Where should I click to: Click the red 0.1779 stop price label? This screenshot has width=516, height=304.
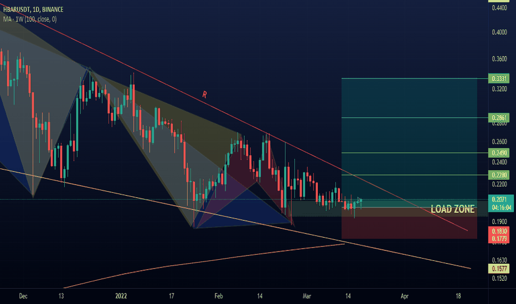click(499, 239)
